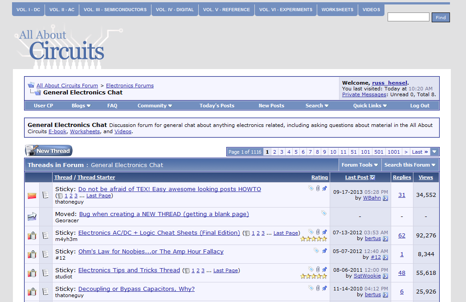Expand the Forum Tools dropdown
The width and height of the screenshot is (466, 302).
tap(360, 165)
